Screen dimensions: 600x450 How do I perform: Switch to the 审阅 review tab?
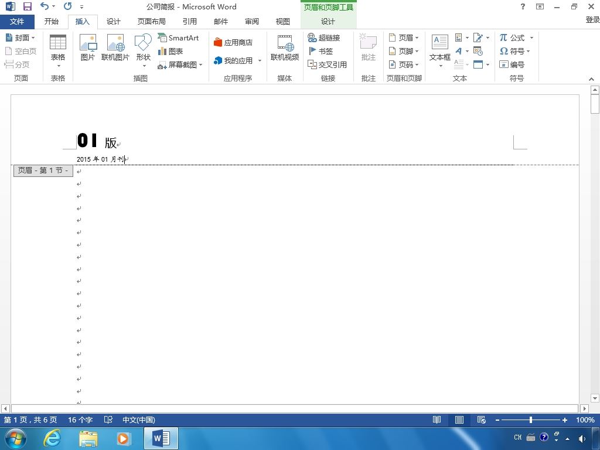point(251,22)
